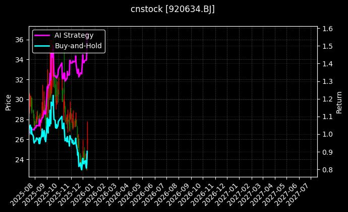348x212 pixels.
Task: Select the magenta line swatch in legend
Action: 42,36
